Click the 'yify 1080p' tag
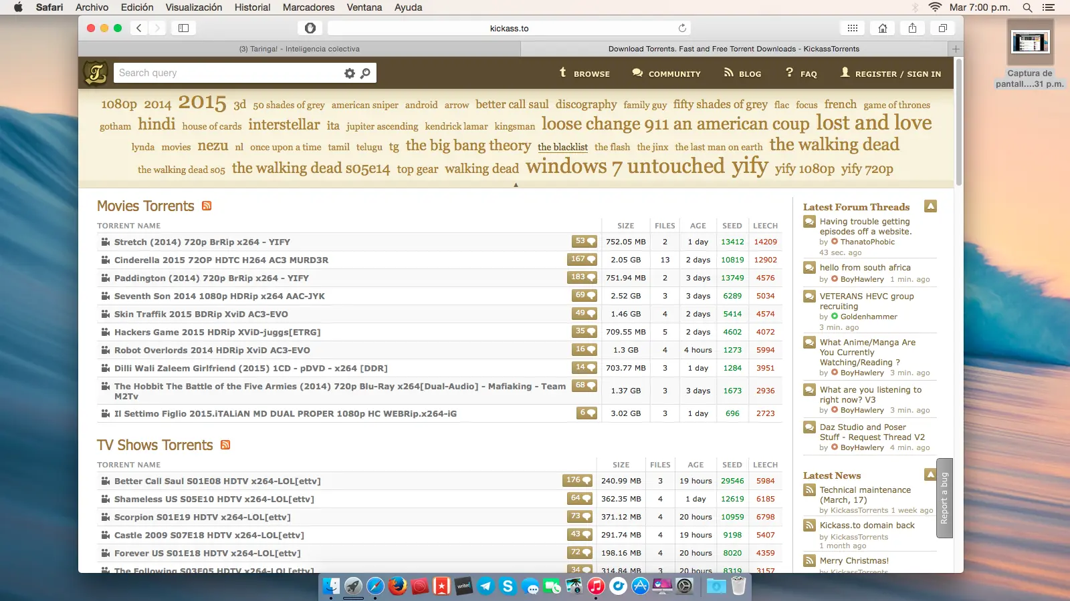Viewport: 1070px width, 601px height. point(805,169)
